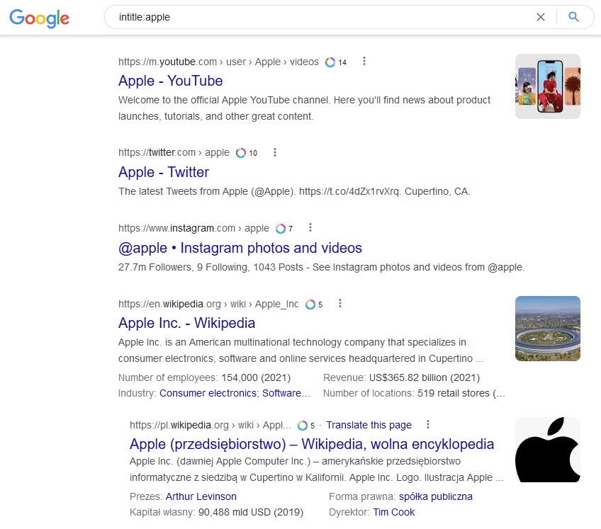Open the three-dot menu for pl.wikipedia result
Viewport: 601px width, 529px height.
[x=428, y=424]
